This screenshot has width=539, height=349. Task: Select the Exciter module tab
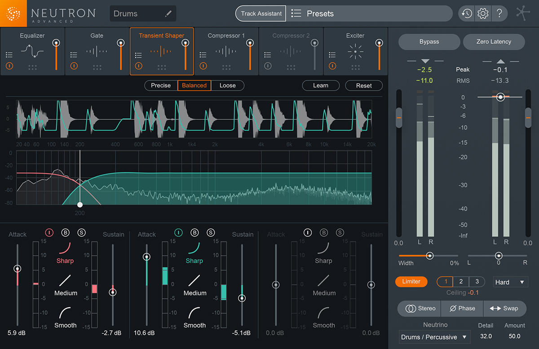point(355,51)
